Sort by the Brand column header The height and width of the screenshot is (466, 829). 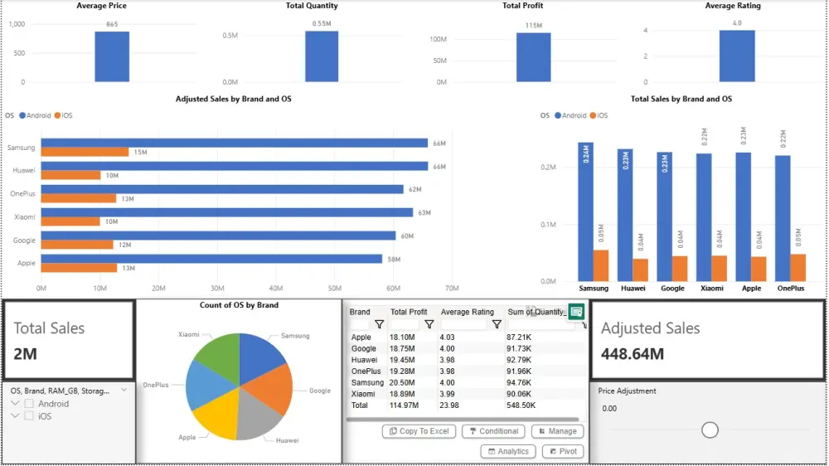coord(360,312)
